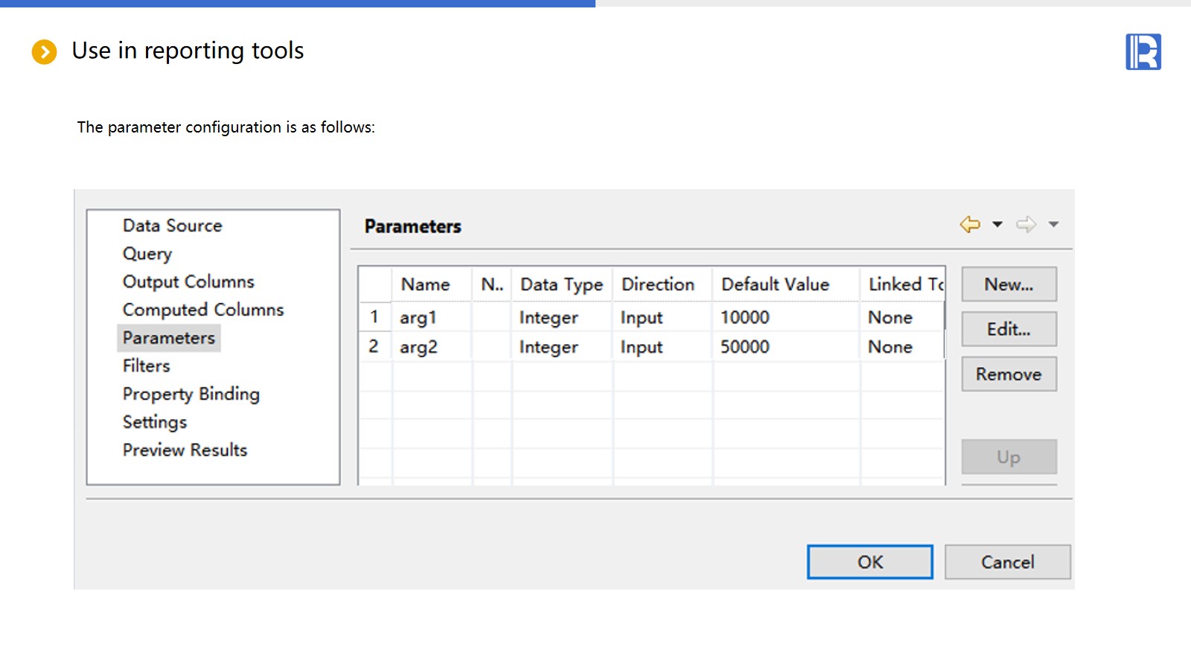Click the orange chevron bullet icon
The image size is (1191, 670).
tap(44, 51)
